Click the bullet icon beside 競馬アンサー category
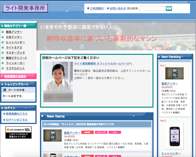The width and height of the screenshot is (196, 157). pyautogui.click(x=3, y=32)
